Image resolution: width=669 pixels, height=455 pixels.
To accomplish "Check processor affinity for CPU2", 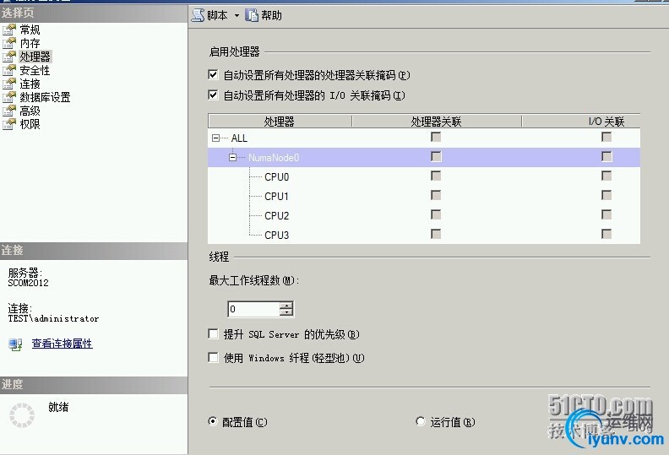I will point(436,214).
